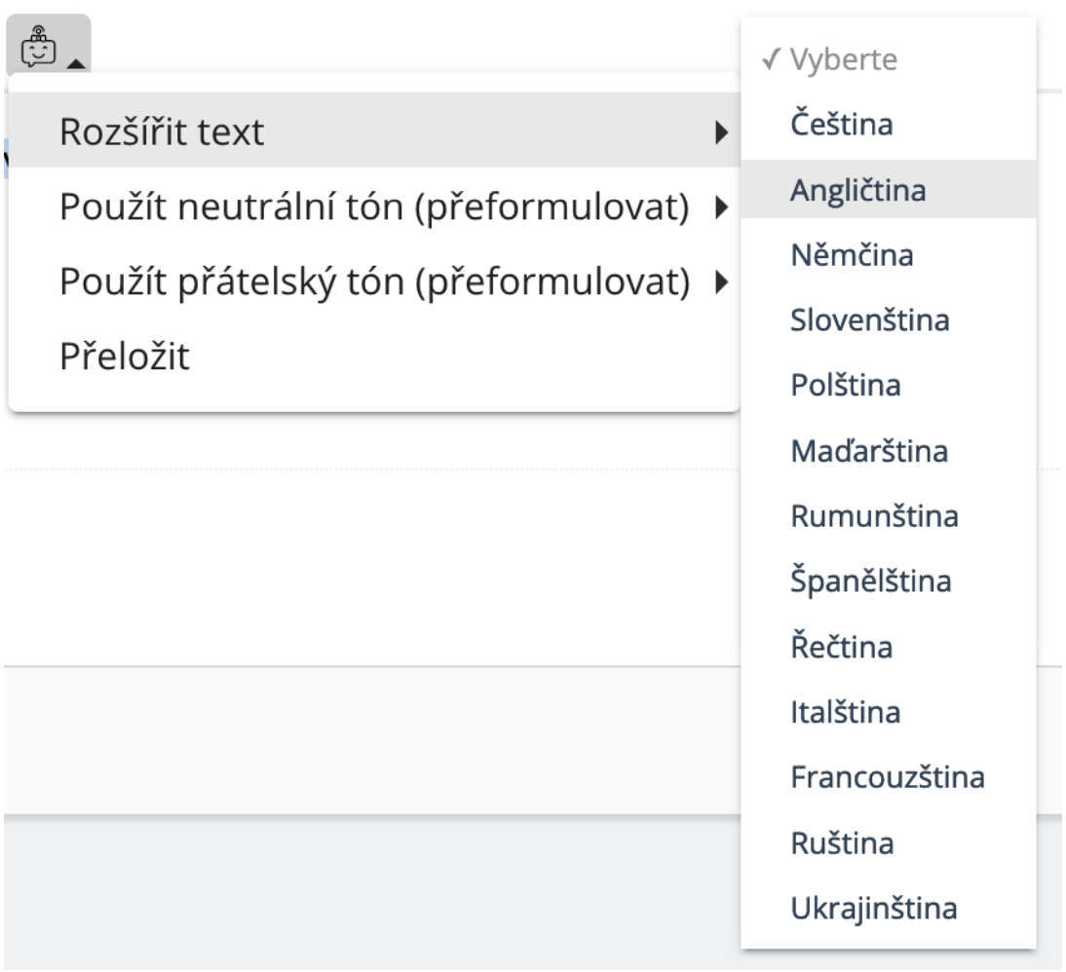1066x972 pixels.
Task: Choose the Přeložit menu entry
Action: point(124,357)
